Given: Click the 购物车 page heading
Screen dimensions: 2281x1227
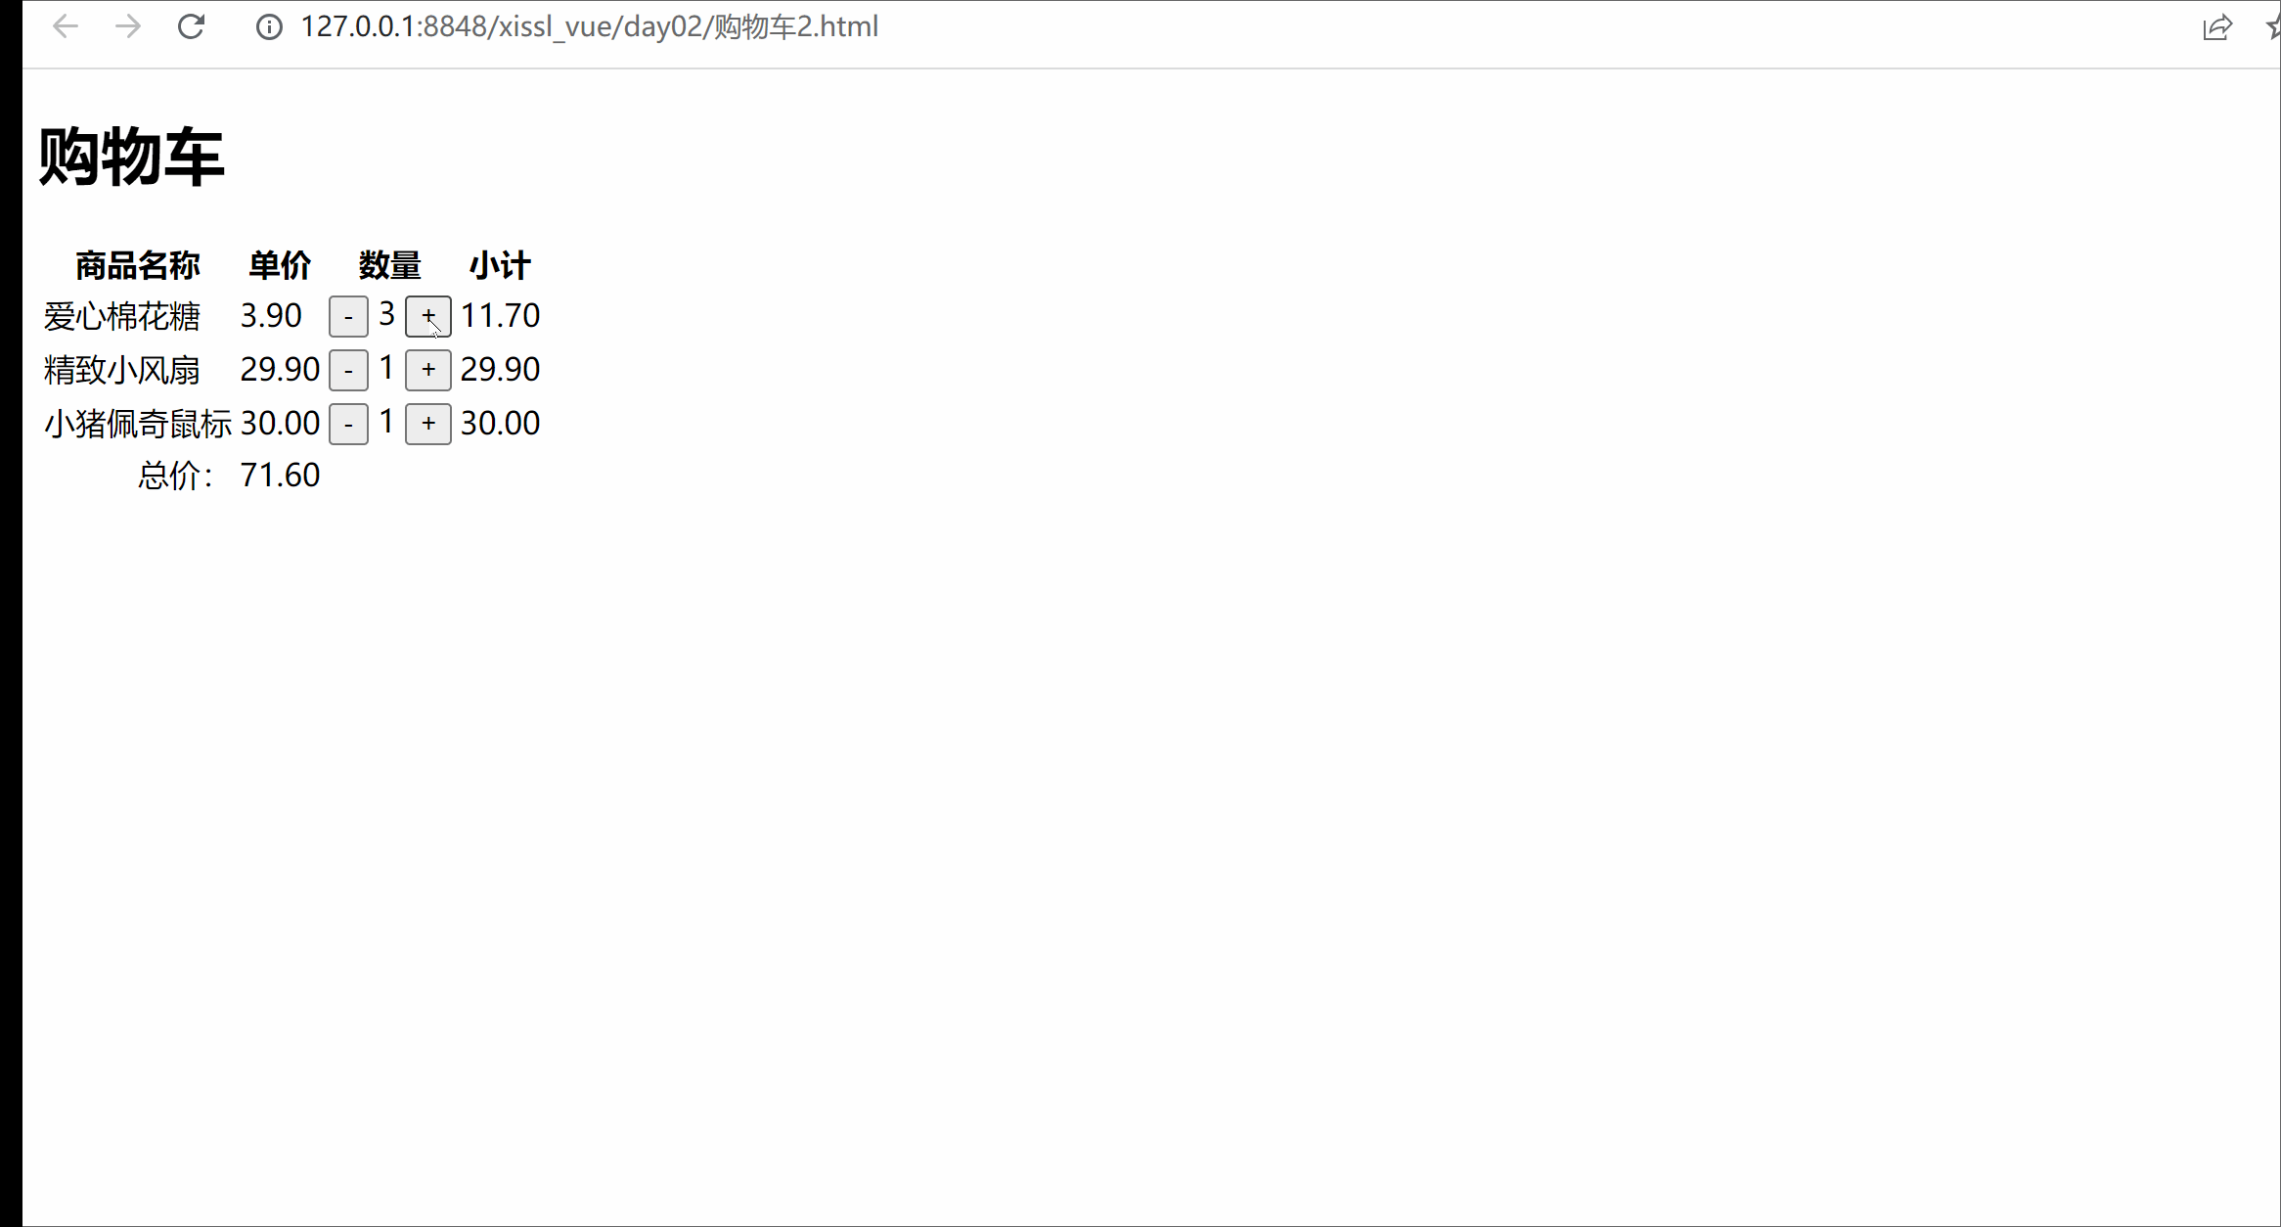Looking at the screenshot, I should (131, 157).
